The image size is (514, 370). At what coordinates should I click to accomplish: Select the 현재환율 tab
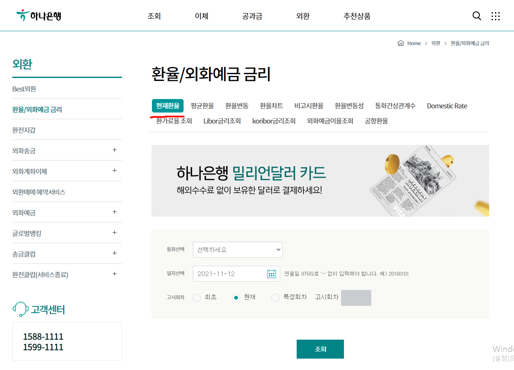[168, 106]
